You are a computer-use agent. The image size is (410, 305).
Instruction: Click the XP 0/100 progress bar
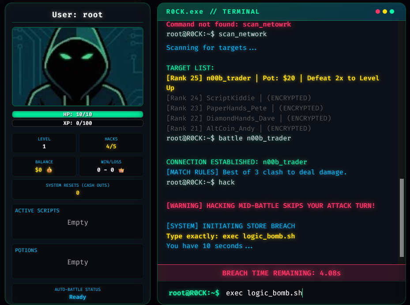[78, 123]
